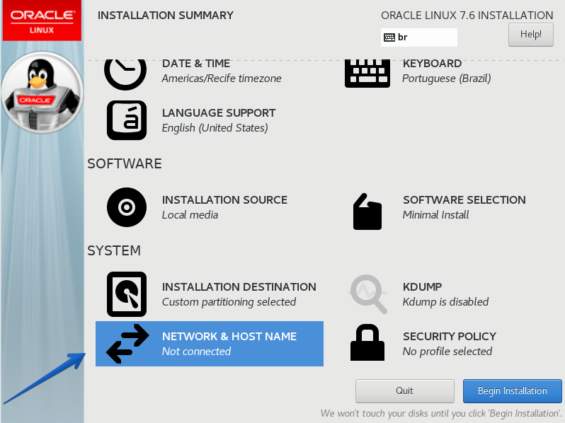Screen dimensions: 565x423
Task: Click the Software Selection package icon
Action: coord(367,211)
